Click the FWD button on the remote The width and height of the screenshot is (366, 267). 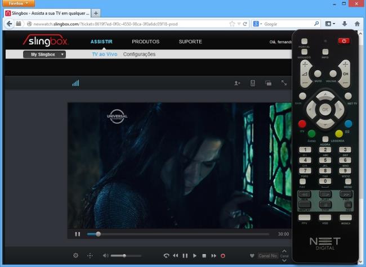click(x=346, y=194)
